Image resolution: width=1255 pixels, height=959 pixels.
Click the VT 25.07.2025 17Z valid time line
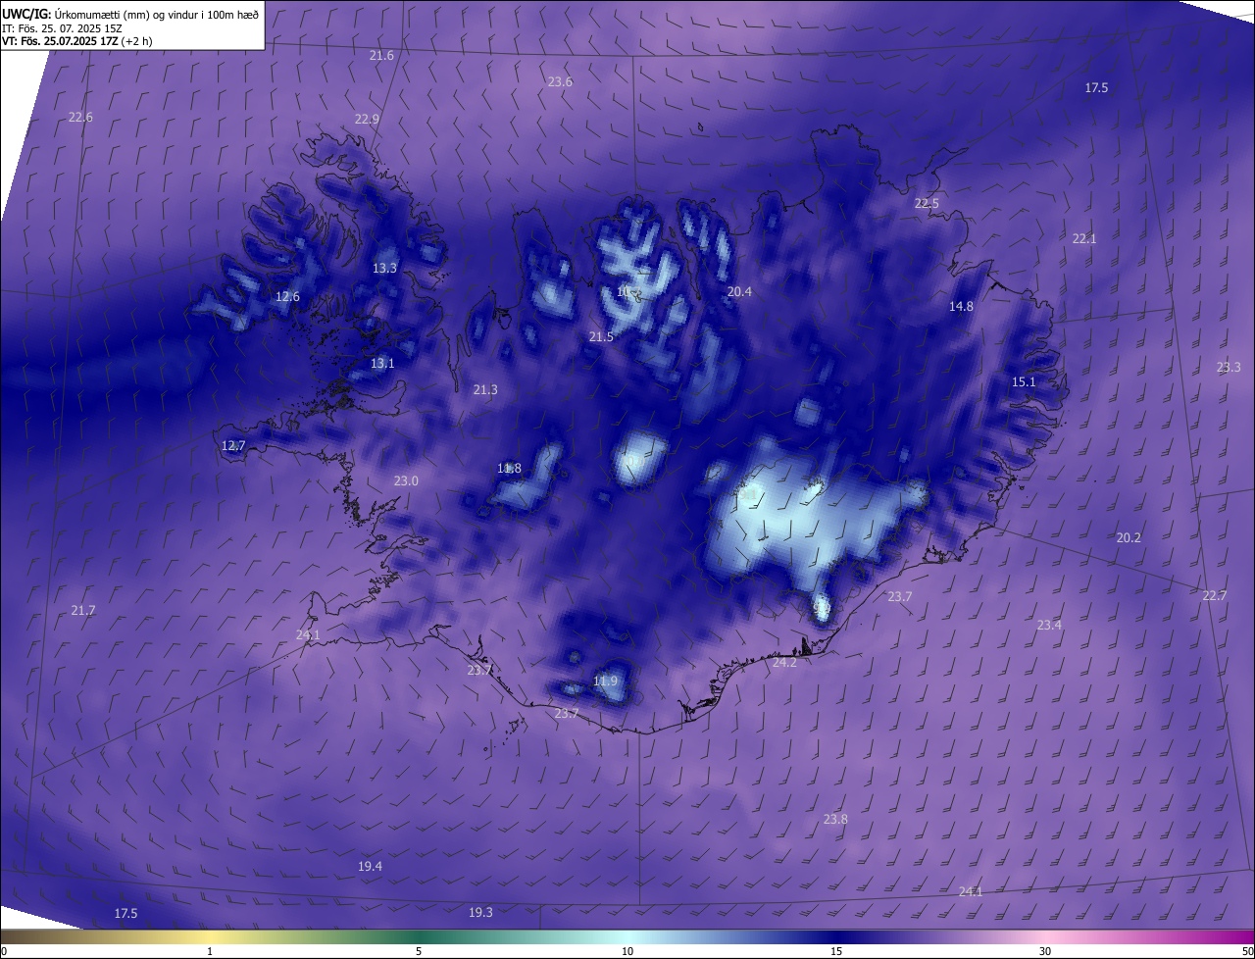coord(76,41)
